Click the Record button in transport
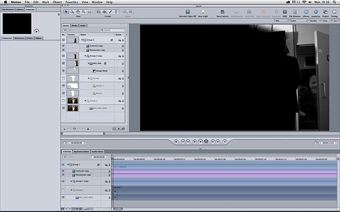Image resolution: width=340 pixels, height=212 pixels. pyautogui.click(x=176, y=142)
